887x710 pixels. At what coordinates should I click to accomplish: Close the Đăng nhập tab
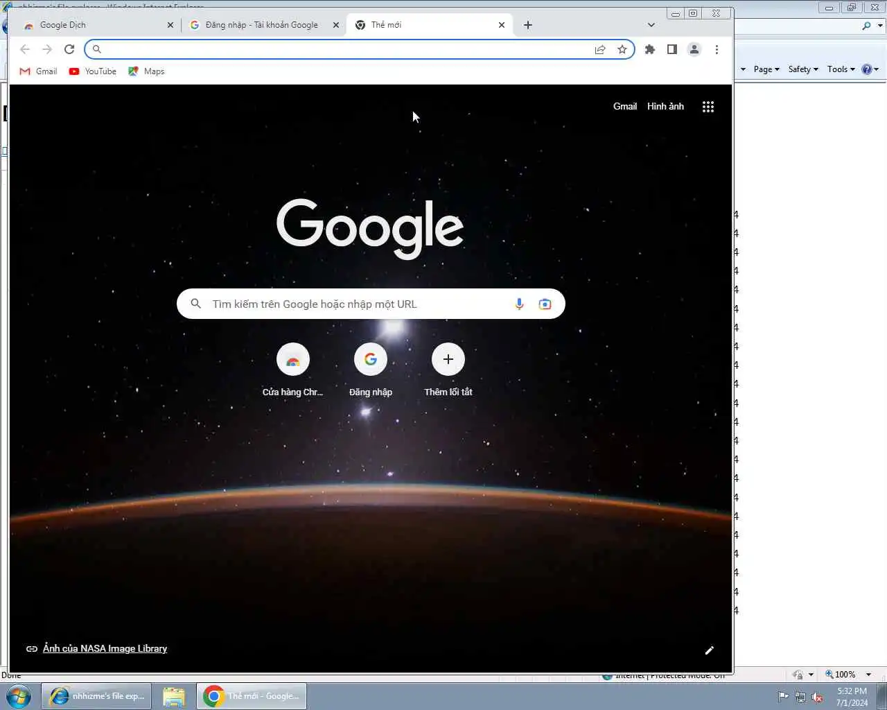coord(336,25)
